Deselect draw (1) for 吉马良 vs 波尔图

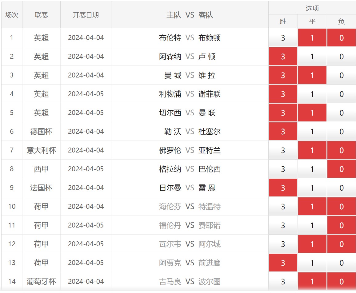[x=312, y=281]
